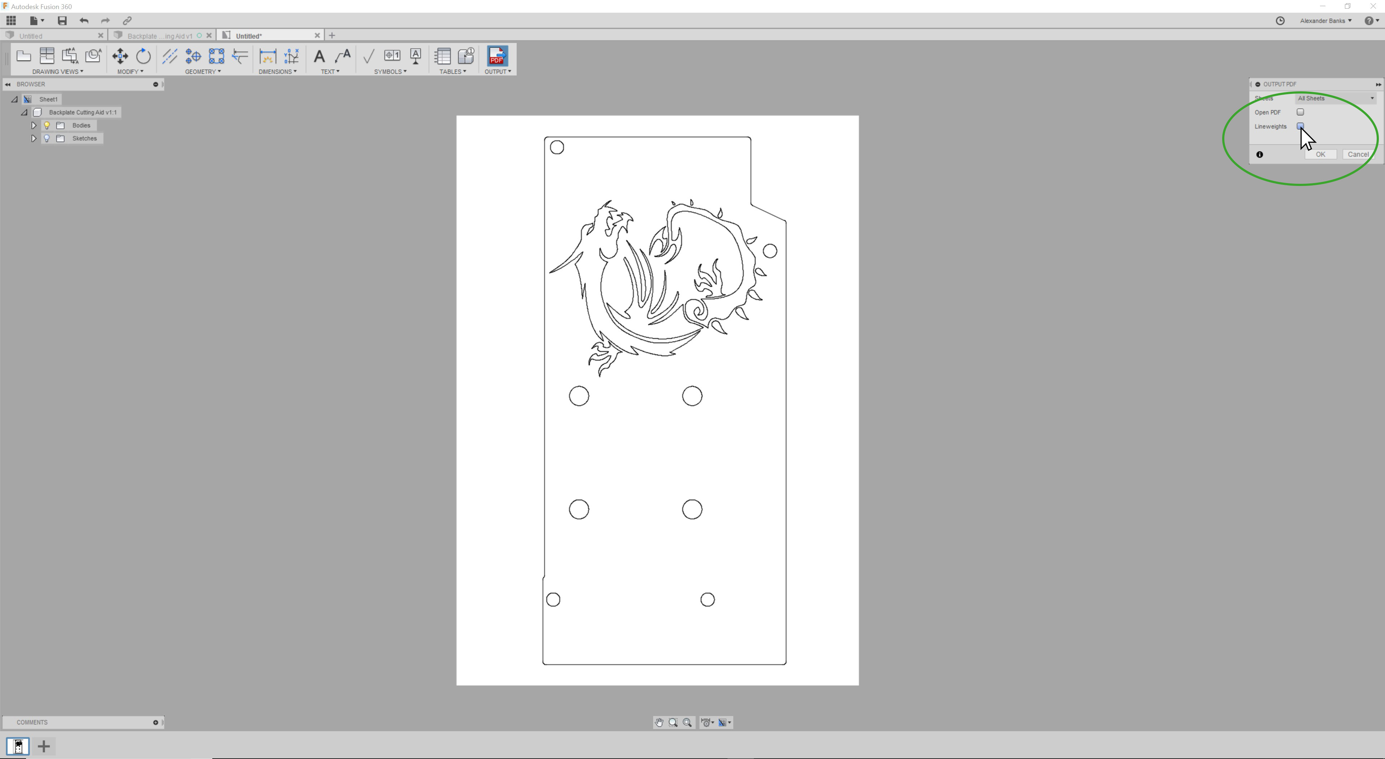Add a new sheet with plus button
1385x759 pixels.
[x=44, y=746]
